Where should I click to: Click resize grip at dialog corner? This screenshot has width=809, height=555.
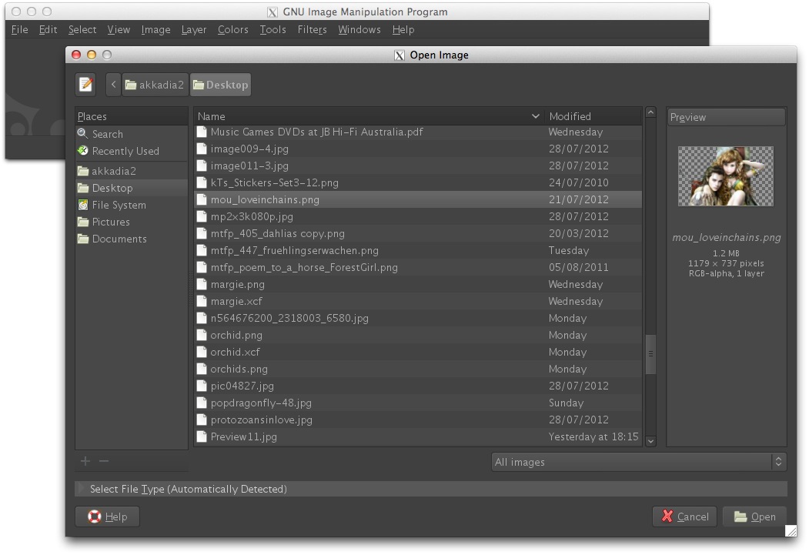[x=791, y=531]
